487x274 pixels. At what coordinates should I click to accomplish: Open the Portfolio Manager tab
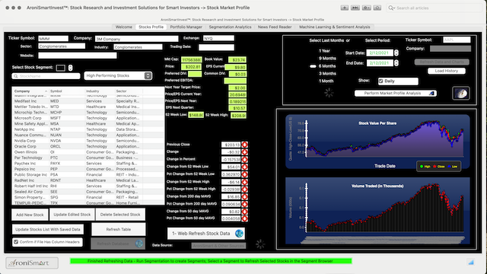point(186,27)
